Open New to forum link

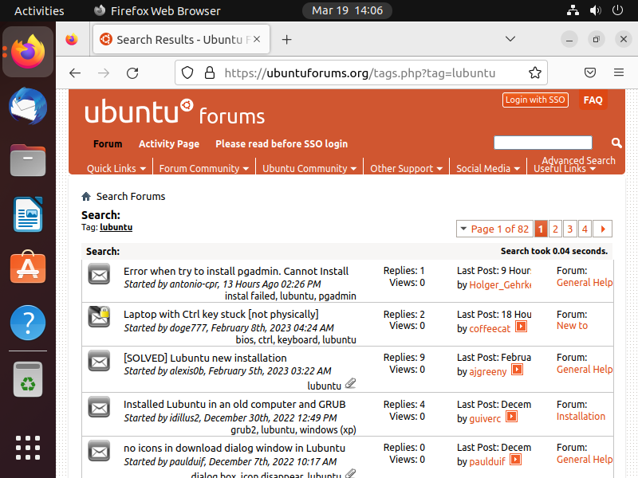point(572,326)
